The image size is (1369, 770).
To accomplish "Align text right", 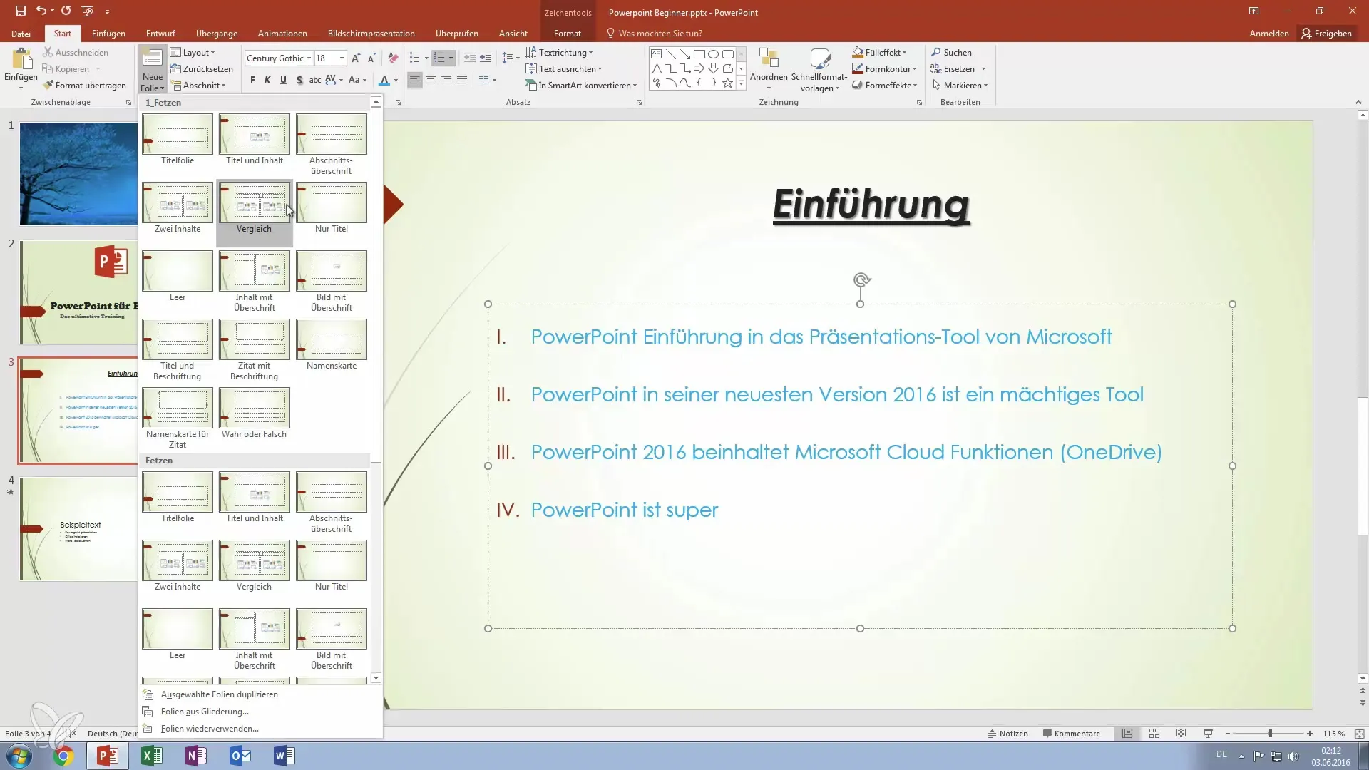I will pyautogui.click(x=446, y=80).
